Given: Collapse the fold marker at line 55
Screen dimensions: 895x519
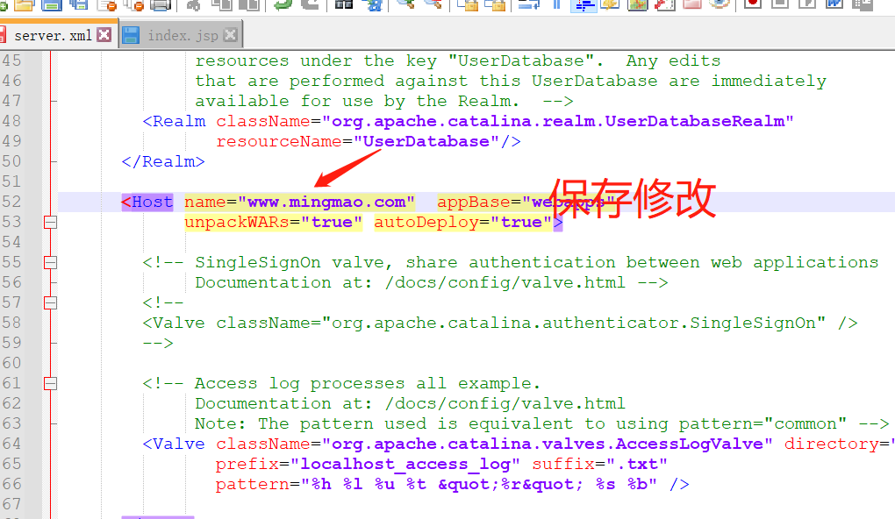Looking at the screenshot, I should click(x=50, y=262).
